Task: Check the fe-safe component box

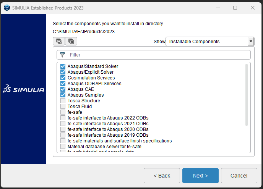Action: pos(63,112)
